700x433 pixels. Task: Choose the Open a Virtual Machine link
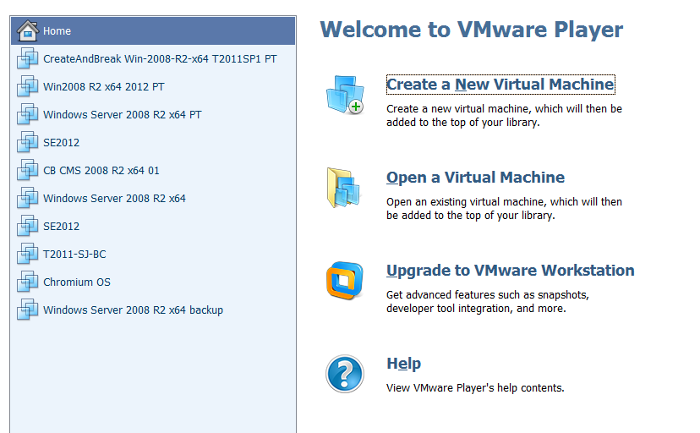[x=475, y=178]
